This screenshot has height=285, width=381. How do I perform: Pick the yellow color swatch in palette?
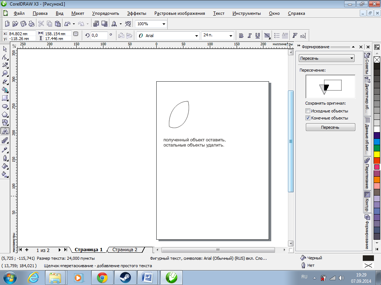click(377, 154)
